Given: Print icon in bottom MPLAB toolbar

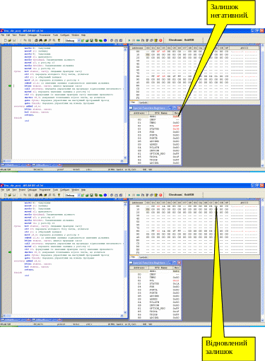Looking at the screenshot, I should pyautogui.click(x=36, y=195).
